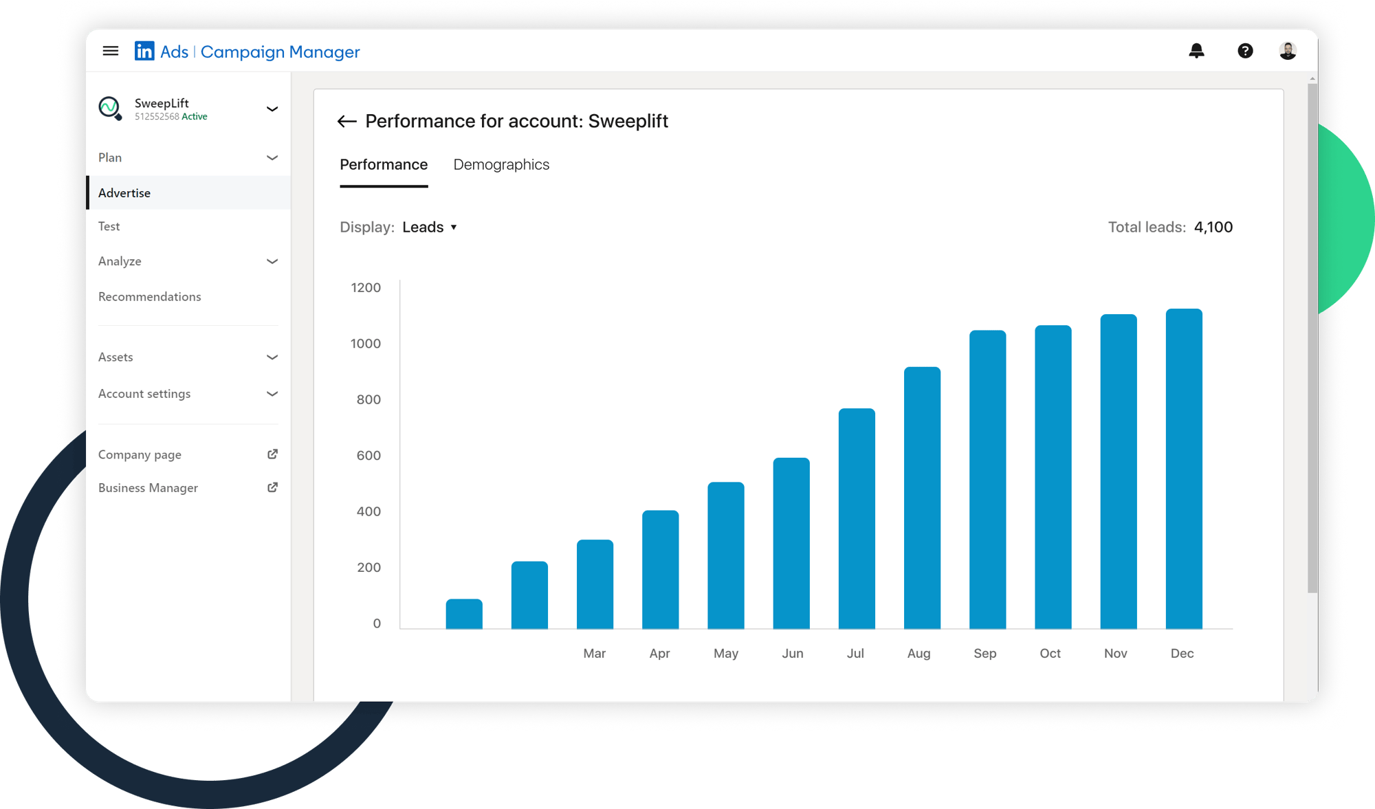The width and height of the screenshot is (1375, 809).
Task: Expand the SweepLift account switcher chevron
Action: [x=272, y=109]
